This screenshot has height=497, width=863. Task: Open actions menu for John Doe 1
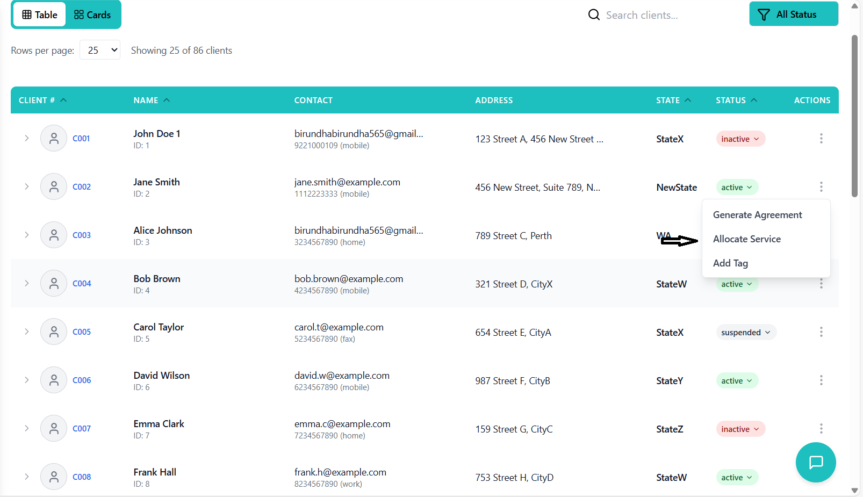(x=821, y=139)
